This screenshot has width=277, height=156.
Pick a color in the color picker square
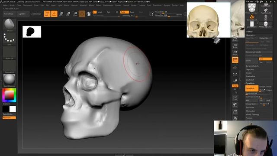click(9, 95)
